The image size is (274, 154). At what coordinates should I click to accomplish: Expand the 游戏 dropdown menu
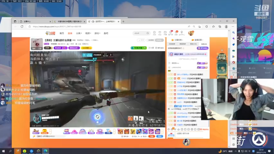97,33
